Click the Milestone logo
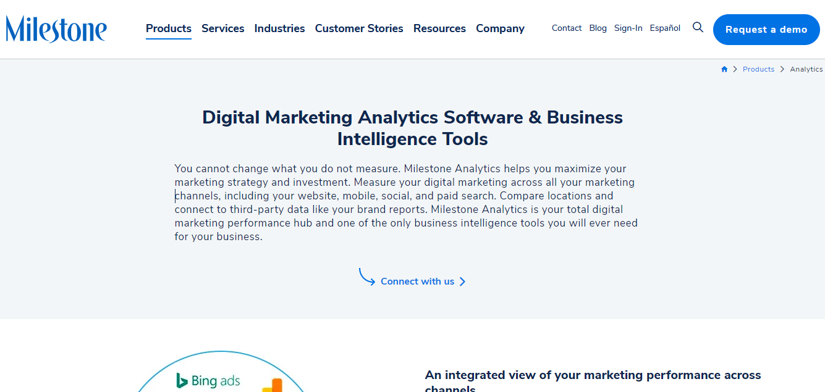Viewport: 825px width, 392px height. (56, 29)
